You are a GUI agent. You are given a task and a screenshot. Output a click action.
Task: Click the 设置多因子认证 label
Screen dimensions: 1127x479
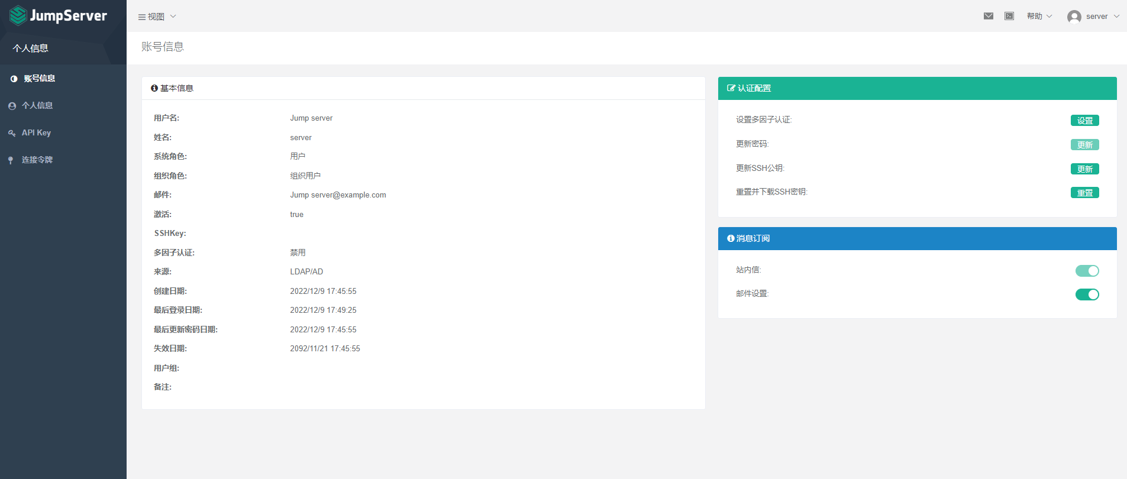[764, 120]
